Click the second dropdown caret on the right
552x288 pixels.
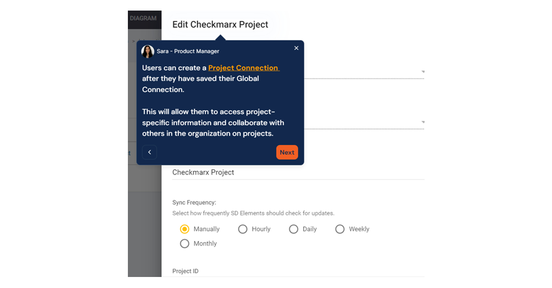pyautogui.click(x=422, y=122)
